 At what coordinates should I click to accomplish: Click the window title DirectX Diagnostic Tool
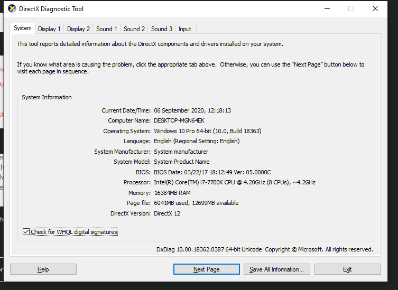coord(51,9)
